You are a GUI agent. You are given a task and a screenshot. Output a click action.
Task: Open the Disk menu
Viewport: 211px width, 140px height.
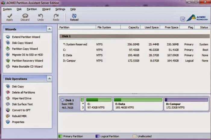[19, 9]
